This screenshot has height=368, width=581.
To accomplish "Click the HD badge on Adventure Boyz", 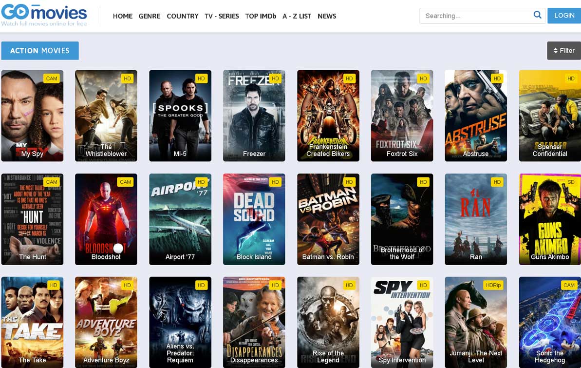I will click(x=128, y=285).
